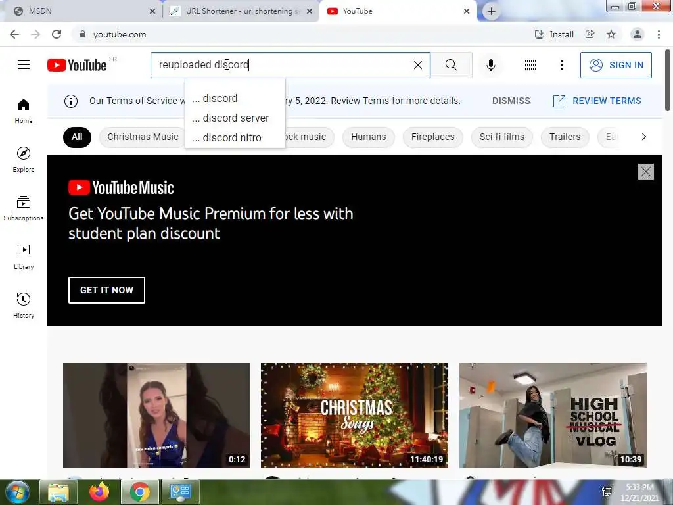
Task: Open the High School Musical Vlog thumbnail
Action: point(553,416)
